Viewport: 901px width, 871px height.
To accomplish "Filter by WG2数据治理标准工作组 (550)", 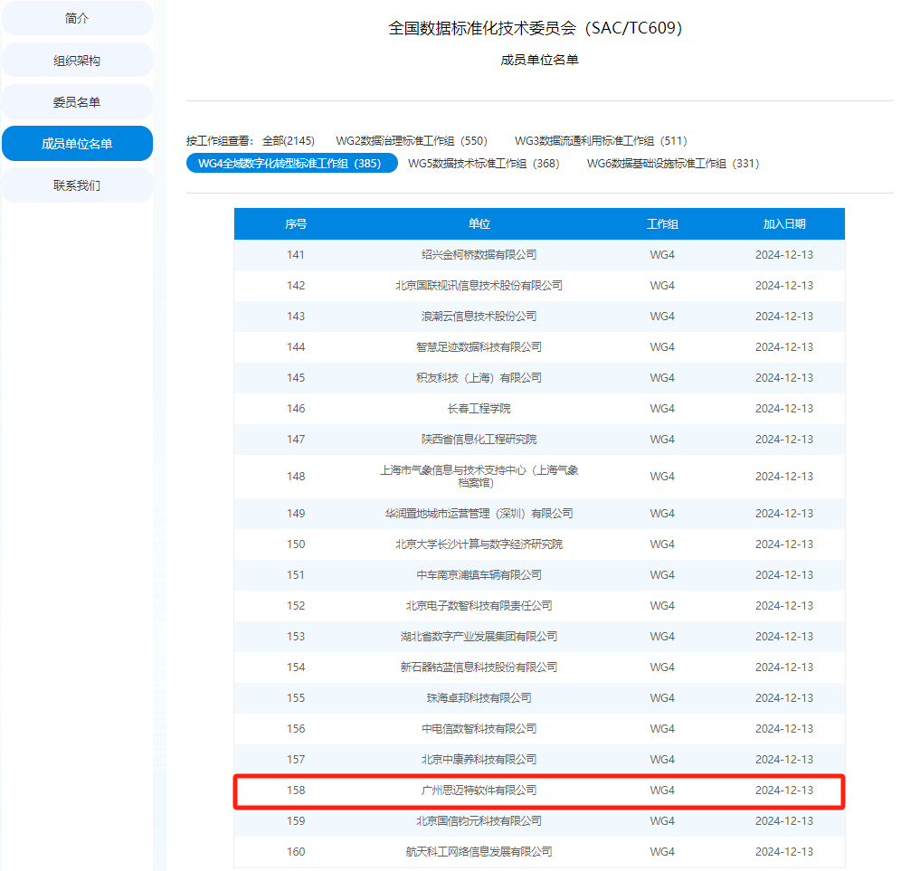I will tap(412, 141).
